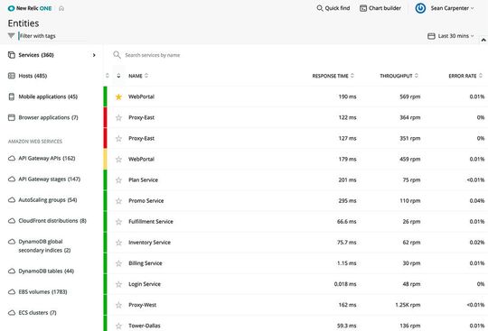Unfavorite the starred WebPortal at 190 ms
Viewport: 488px width, 331px height.
pos(118,97)
